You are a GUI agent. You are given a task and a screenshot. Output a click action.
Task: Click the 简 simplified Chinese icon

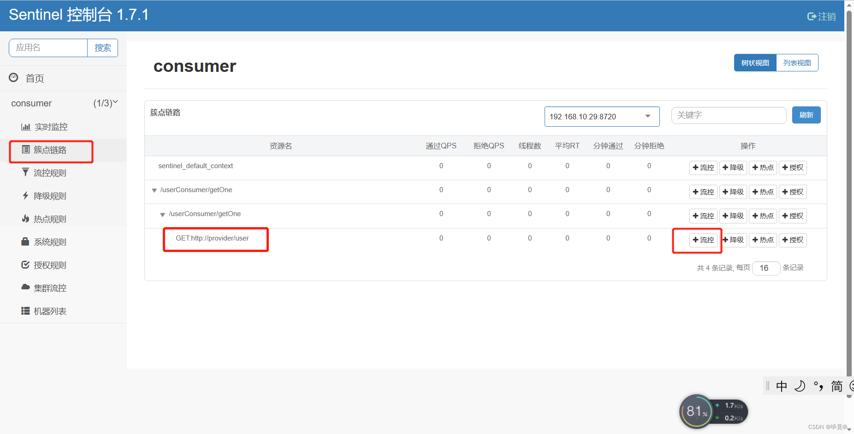[836, 386]
